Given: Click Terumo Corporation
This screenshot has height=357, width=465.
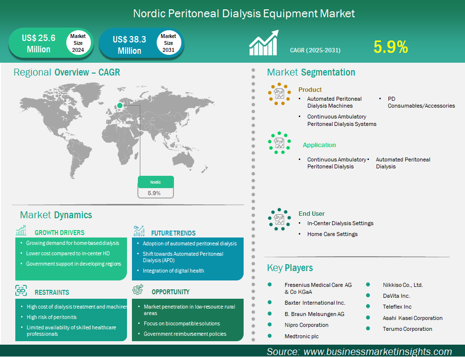Looking at the screenshot, I should click(408, 329).
